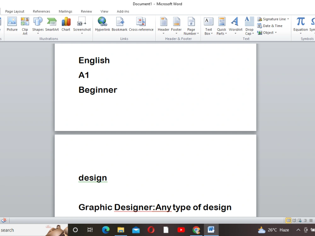Open the Add-Ins tab
315x236 pixels.
123,11
